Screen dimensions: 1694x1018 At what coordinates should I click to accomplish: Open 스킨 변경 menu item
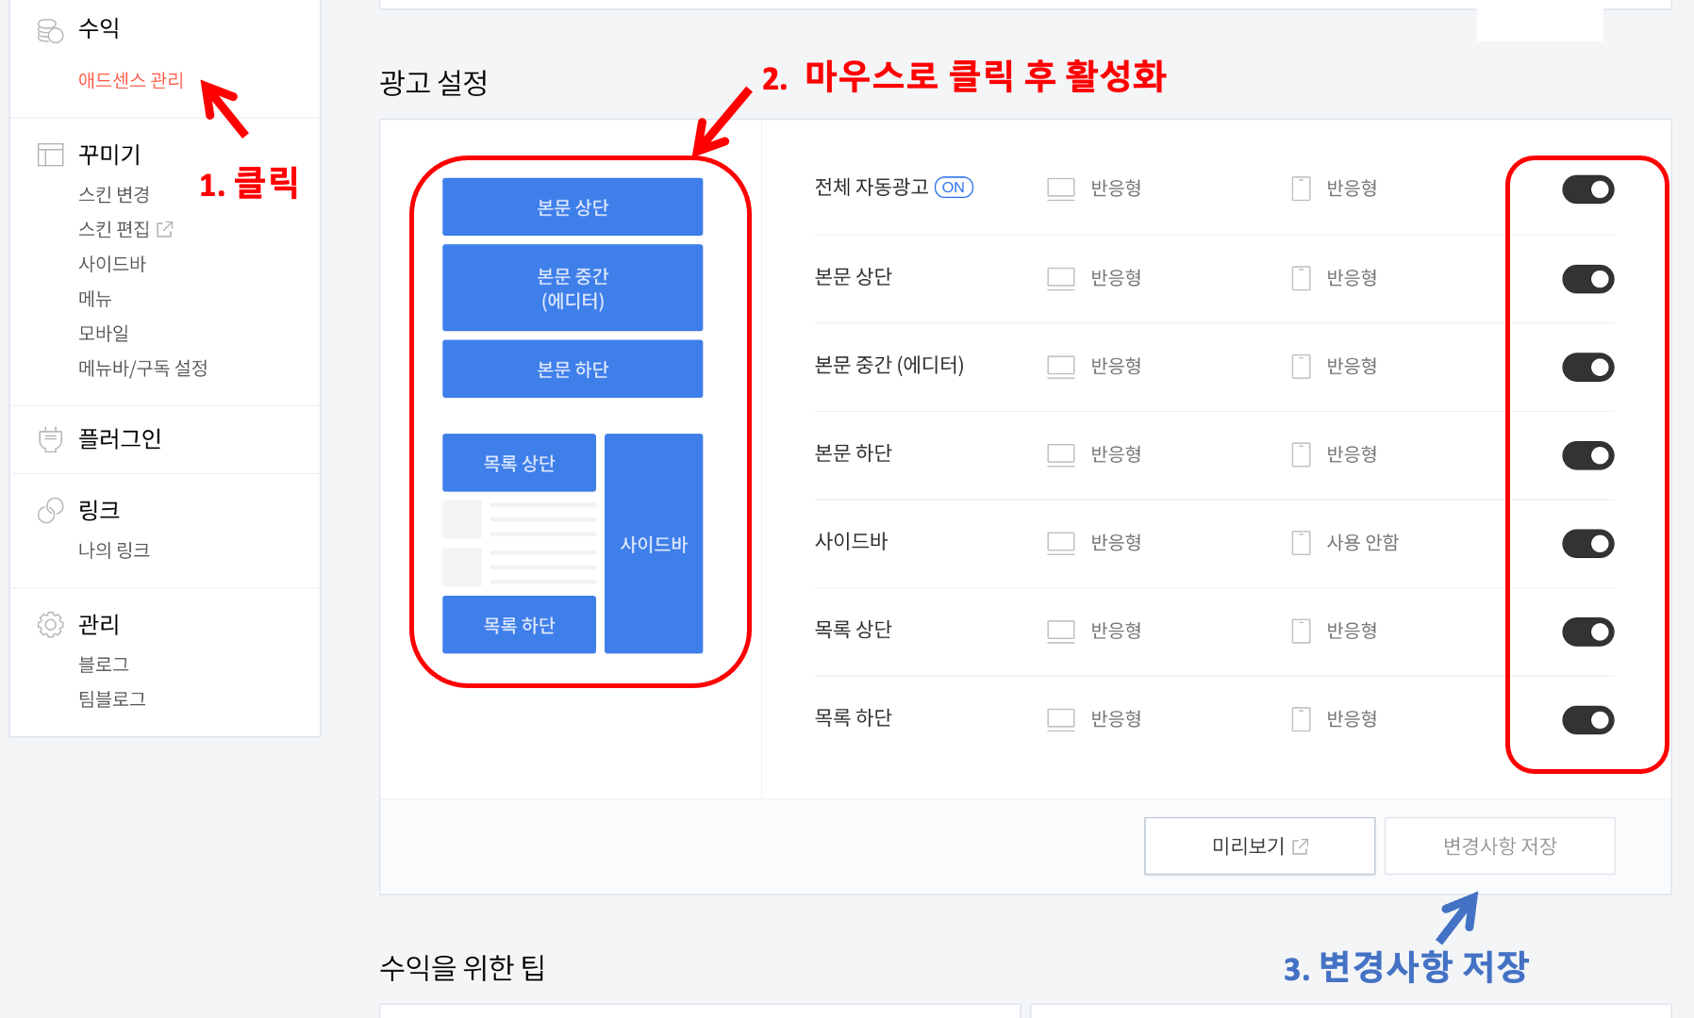114,194
